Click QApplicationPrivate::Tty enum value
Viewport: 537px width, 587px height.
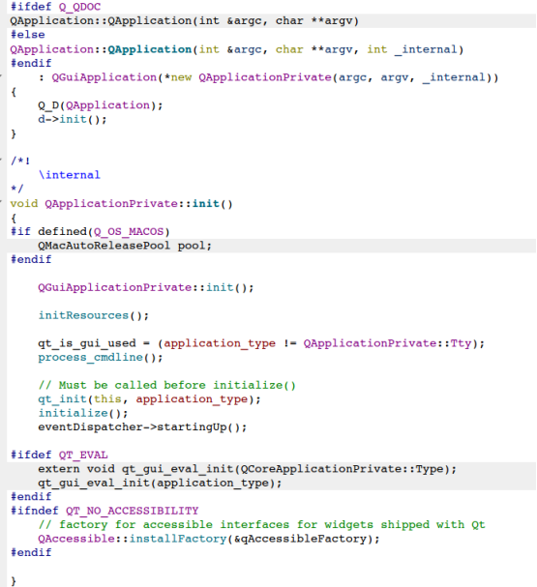pyautogui.click(x=387, y=343)
